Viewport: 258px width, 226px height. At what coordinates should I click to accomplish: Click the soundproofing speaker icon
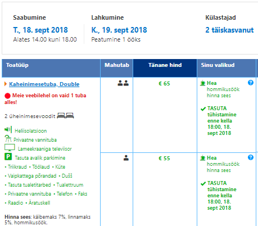pos(8,129)
